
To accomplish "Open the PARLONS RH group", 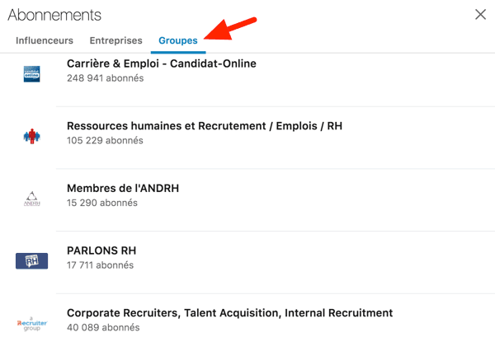I will click(x=101, y=250).
